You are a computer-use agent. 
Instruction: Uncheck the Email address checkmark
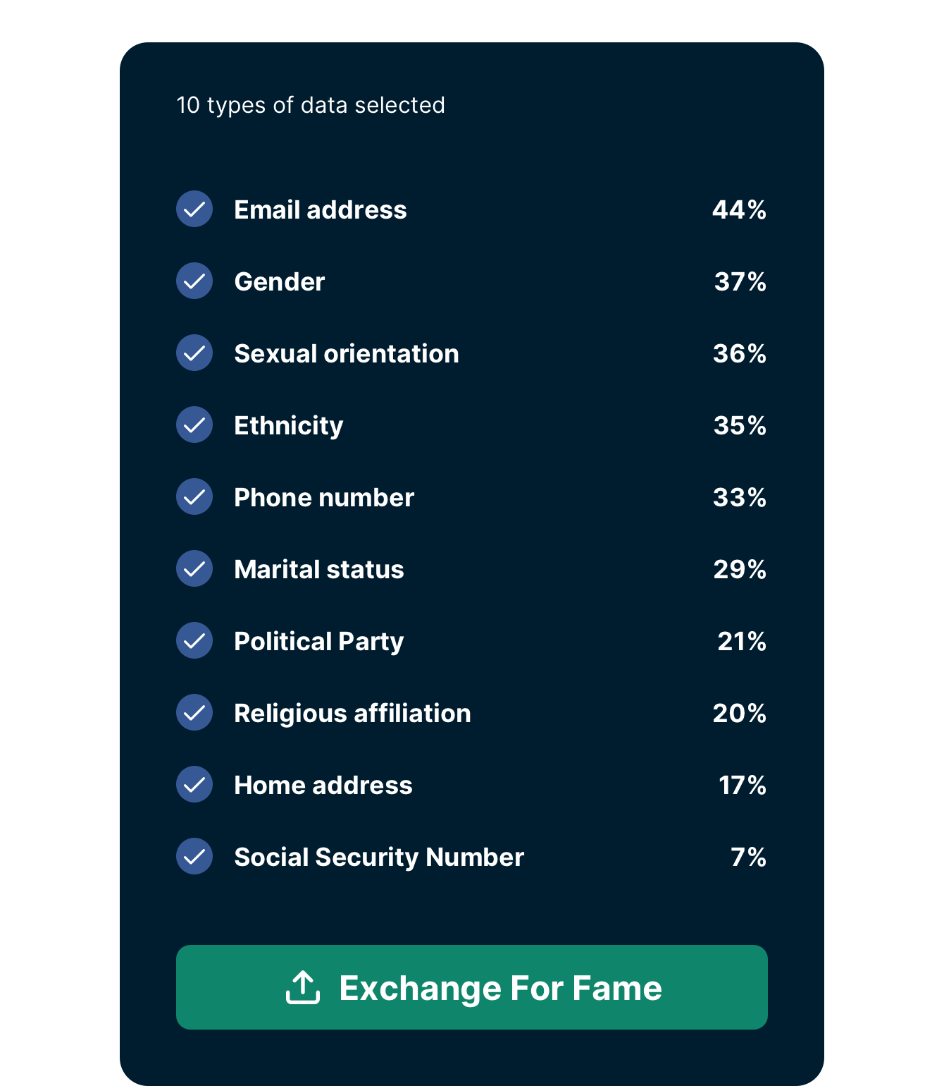point(194,209)
